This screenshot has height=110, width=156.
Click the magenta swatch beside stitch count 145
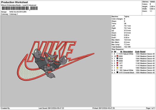pos(118,65)
